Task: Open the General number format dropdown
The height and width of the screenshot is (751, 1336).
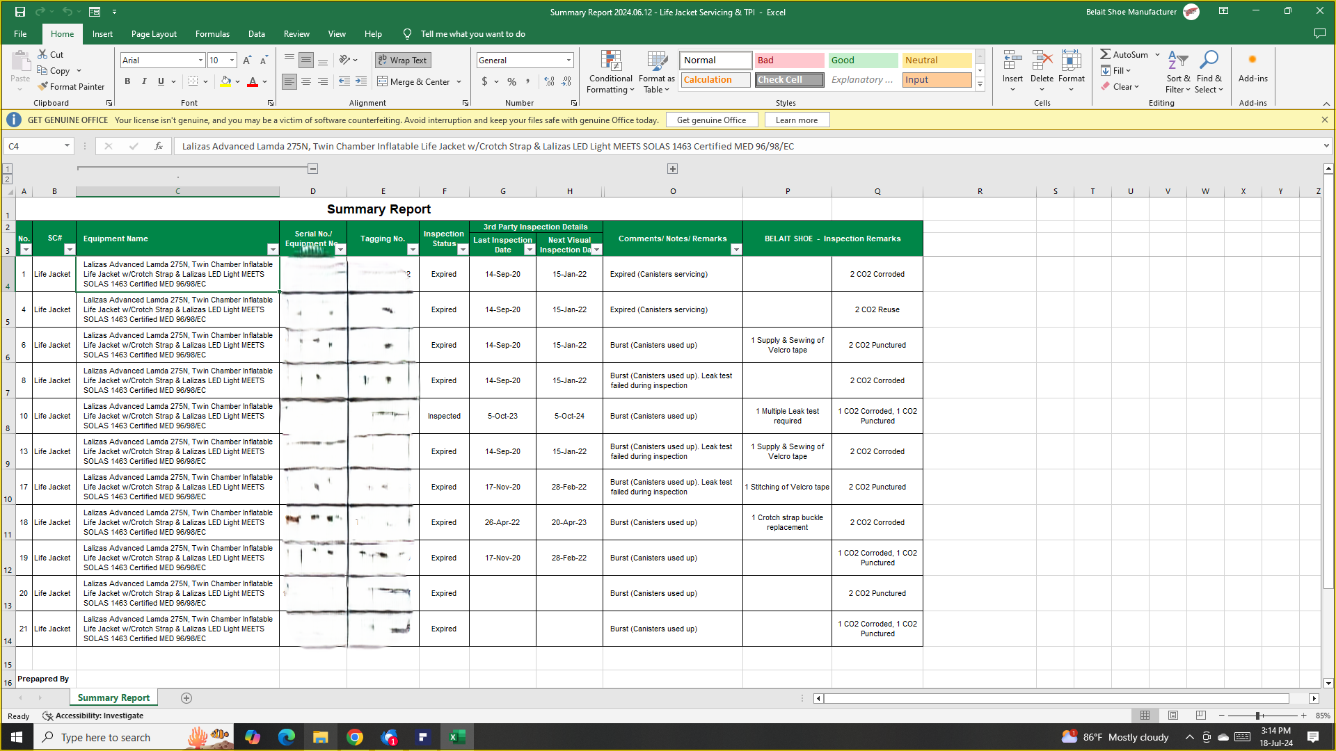Action: coord(568,60)
